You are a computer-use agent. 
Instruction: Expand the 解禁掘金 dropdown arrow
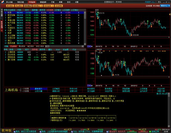(x=42, y=6)
